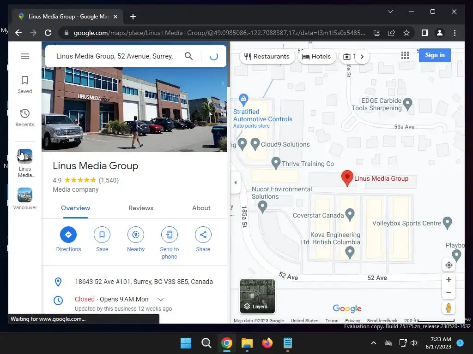Open File Explorer from the taskbar

[x=247, y=343]
